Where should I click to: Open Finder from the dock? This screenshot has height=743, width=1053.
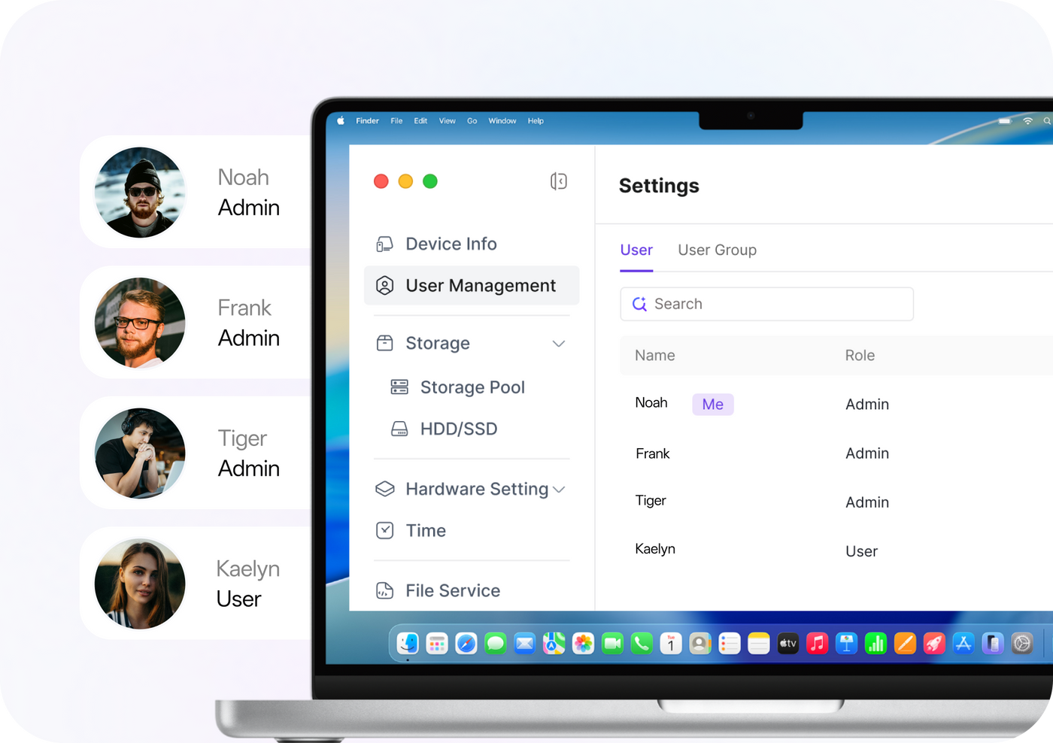(408, 643)
